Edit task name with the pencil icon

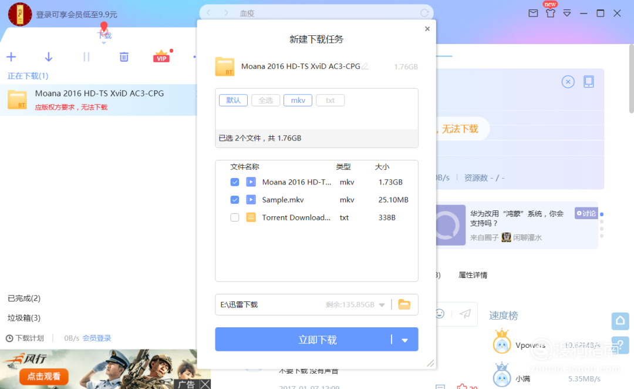point(365,66)
